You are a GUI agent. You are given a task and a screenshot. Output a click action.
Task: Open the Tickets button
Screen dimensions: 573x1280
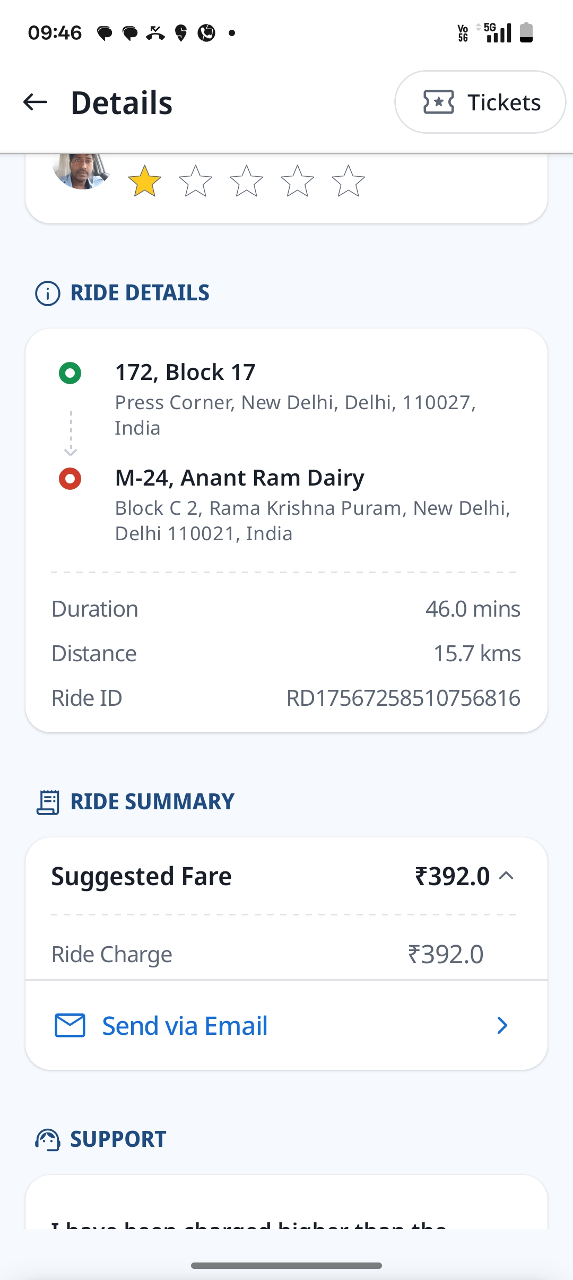[x=480, y=102]
